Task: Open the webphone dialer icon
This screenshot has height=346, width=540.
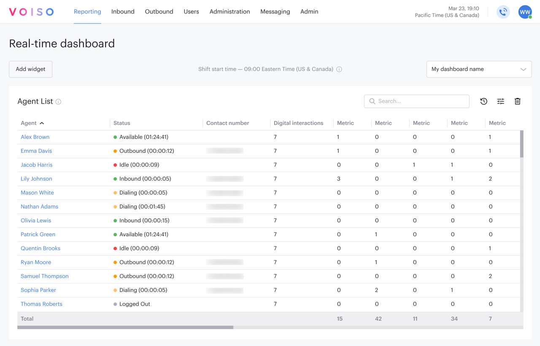Action: 503,11
